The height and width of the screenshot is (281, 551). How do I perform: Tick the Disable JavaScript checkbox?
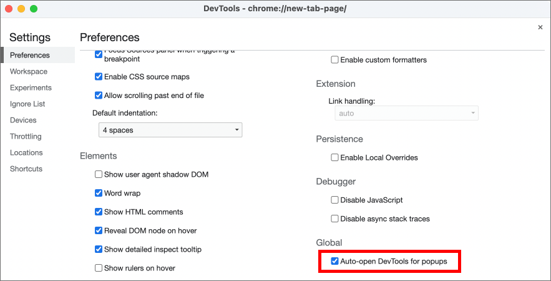[335, 200]
